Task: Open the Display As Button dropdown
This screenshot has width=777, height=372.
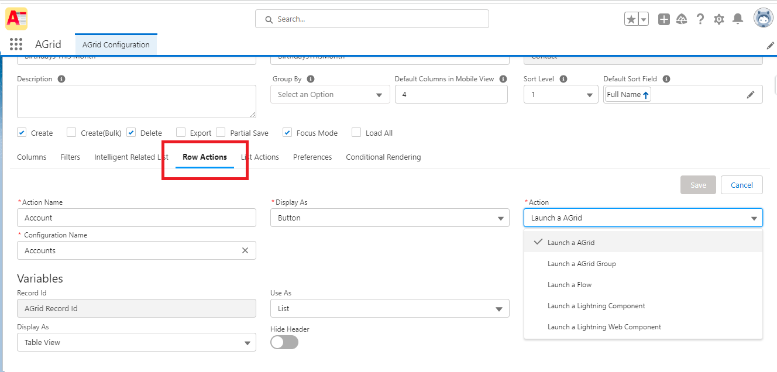Action: (390, 218)
